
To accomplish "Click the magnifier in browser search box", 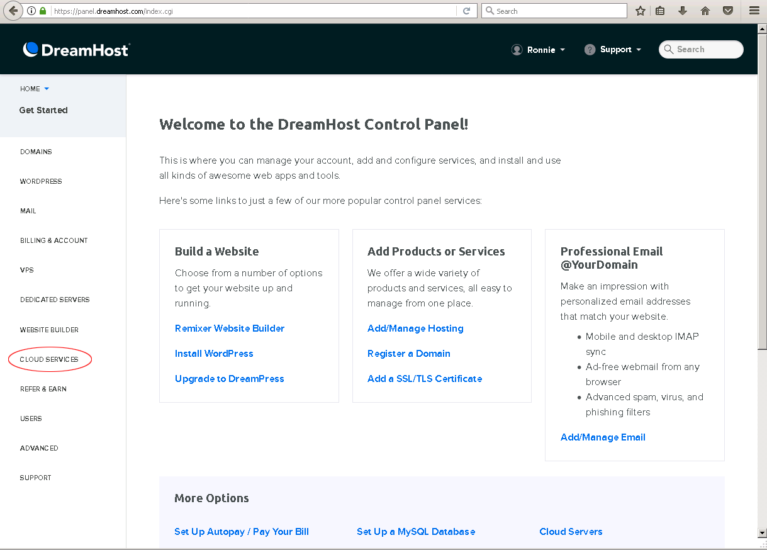I will [x=490, y=11].
